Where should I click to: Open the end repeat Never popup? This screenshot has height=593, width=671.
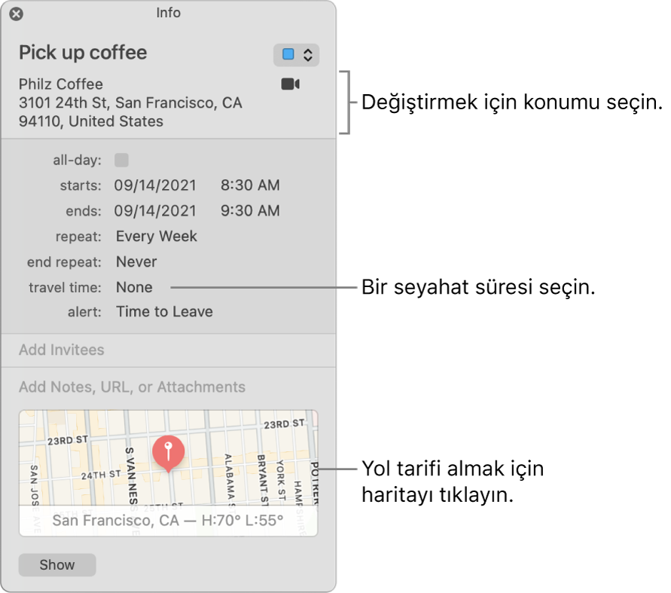tap(136, 261)
